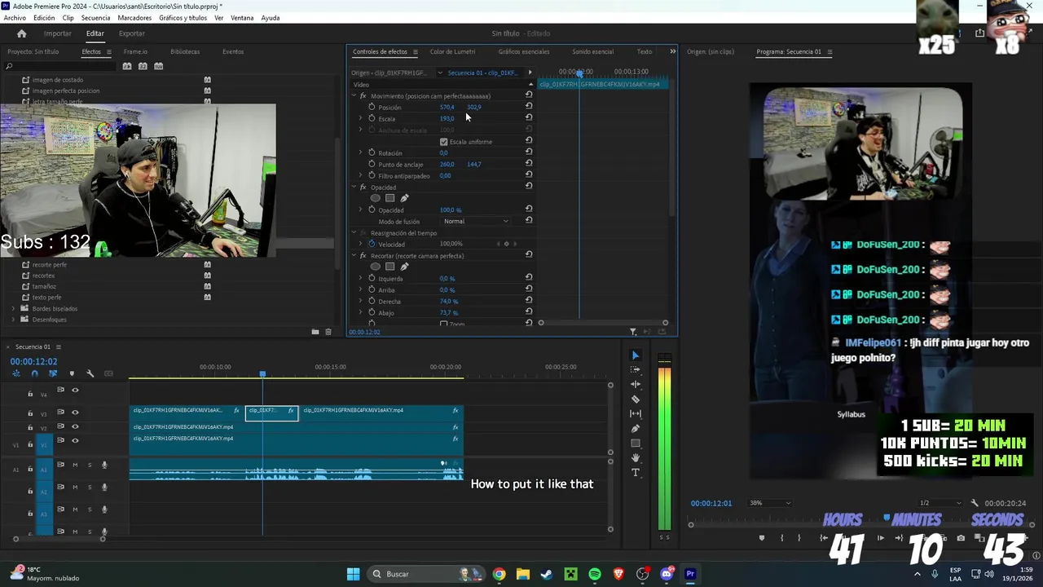Open the Marcadores menu
The width and height of the screenshot is (1043, 587).
pyautogui.click(x=134, y=18)
